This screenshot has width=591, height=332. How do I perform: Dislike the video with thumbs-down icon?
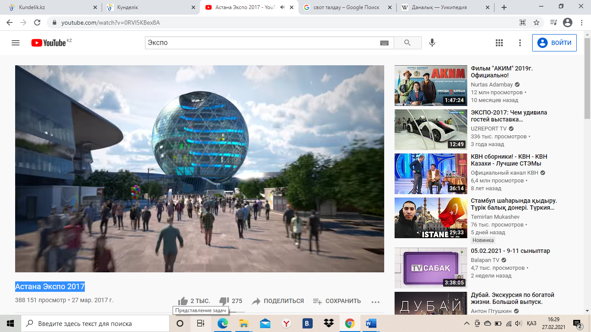click(224, 301)
